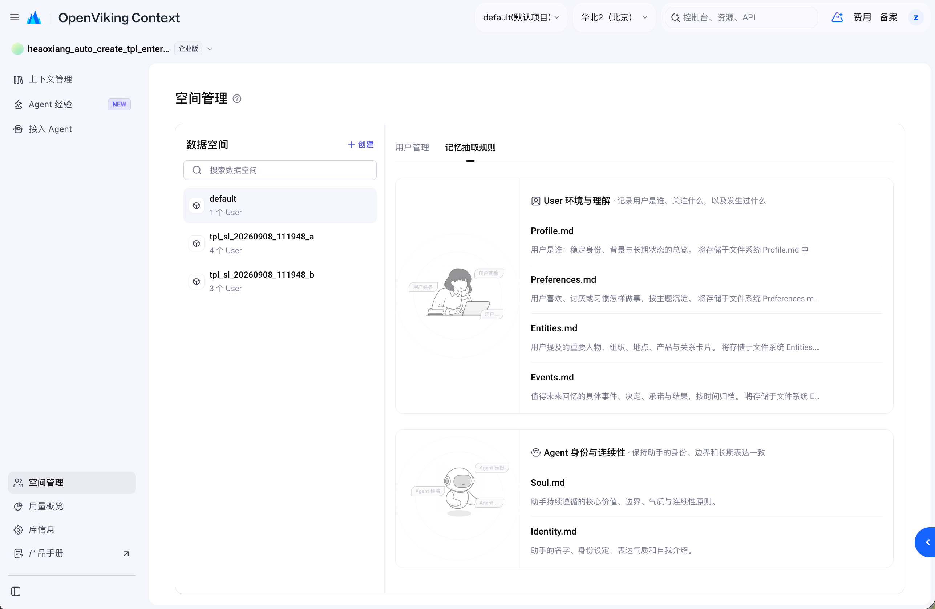The height and width of the screenshot is (609, 935).
Task: Click the Preferences.md rule entry
Action: click(707, 289)
